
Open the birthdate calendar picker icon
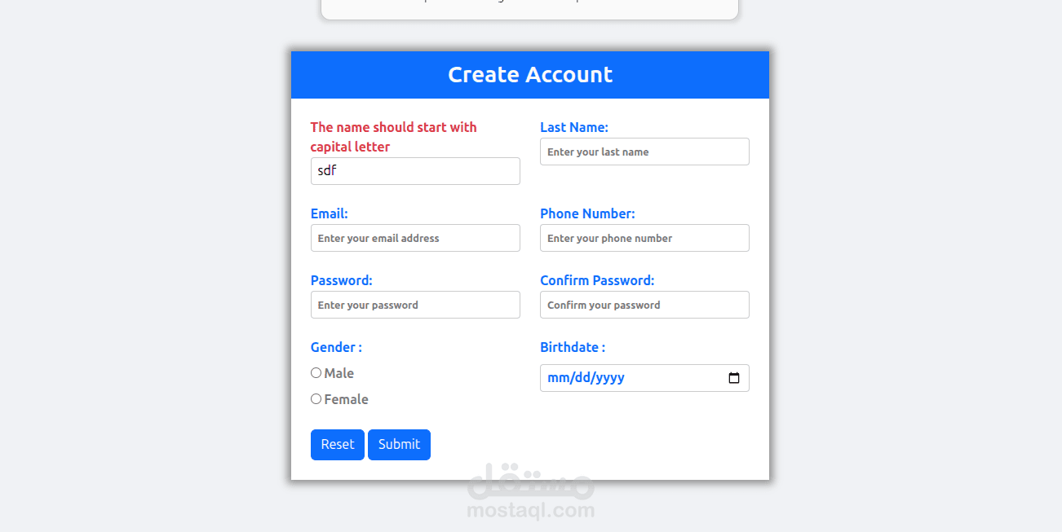[x=733, y=378]
